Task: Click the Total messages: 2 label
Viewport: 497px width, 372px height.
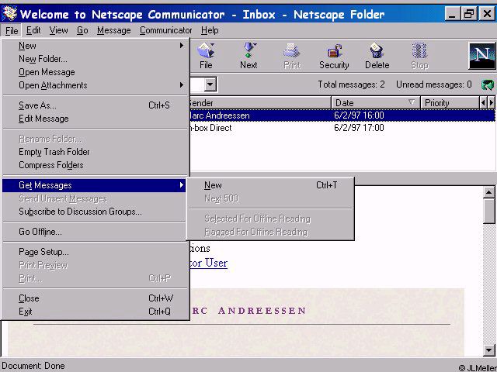Action: click(x=351, y=84)
